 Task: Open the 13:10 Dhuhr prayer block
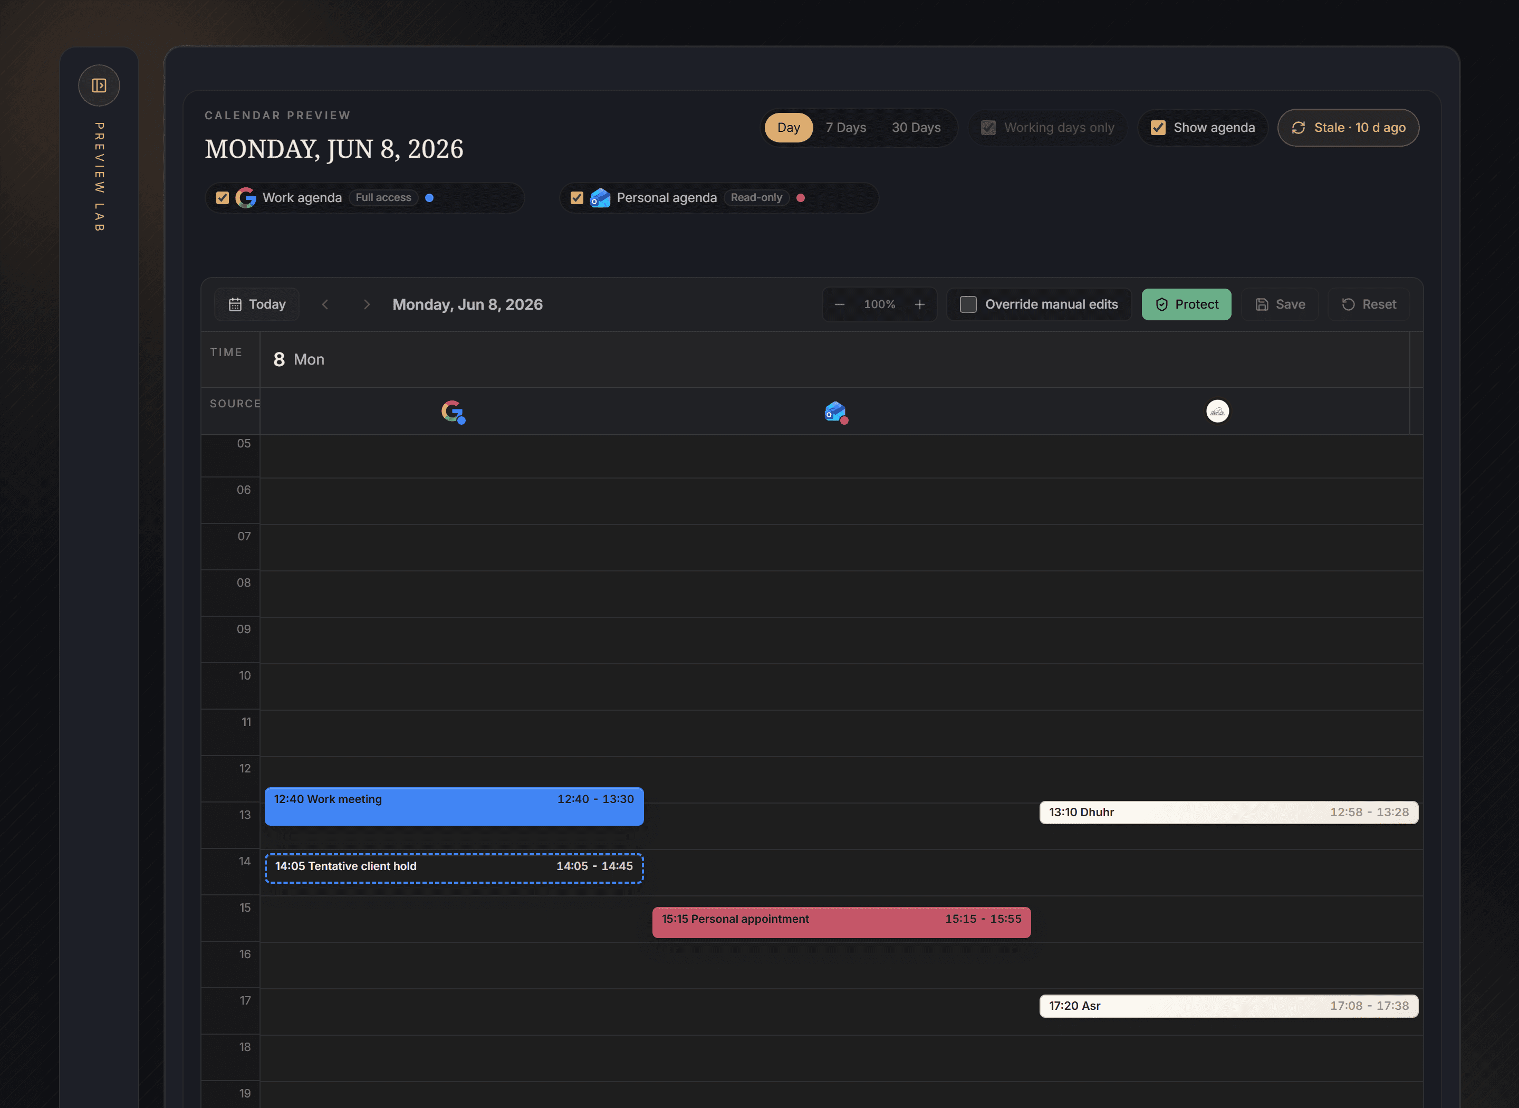click(x=1229, y=812)
